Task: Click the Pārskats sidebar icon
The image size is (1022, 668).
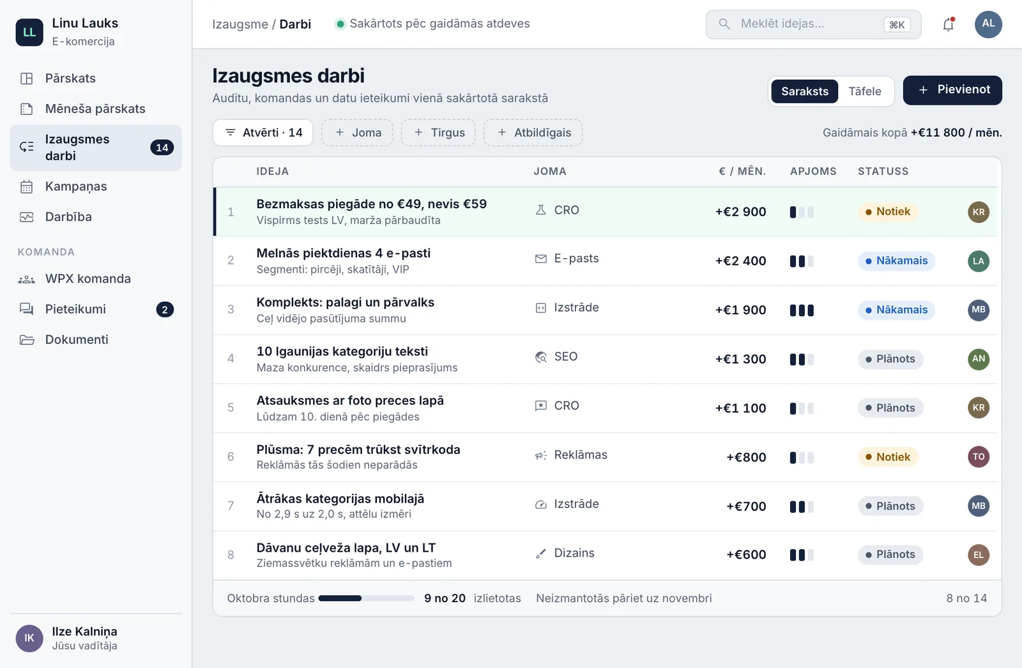Action: 27,79
